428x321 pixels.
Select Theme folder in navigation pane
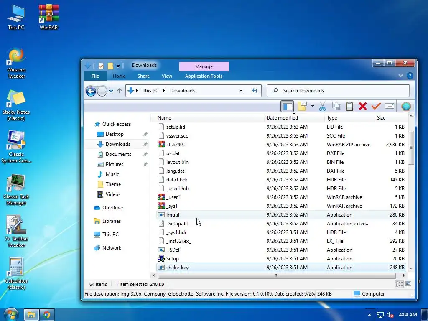pyautogui.click(x=113, y=184)
